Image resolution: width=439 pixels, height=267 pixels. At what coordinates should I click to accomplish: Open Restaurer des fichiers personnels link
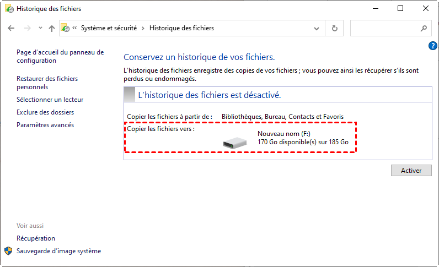point(47,83)
